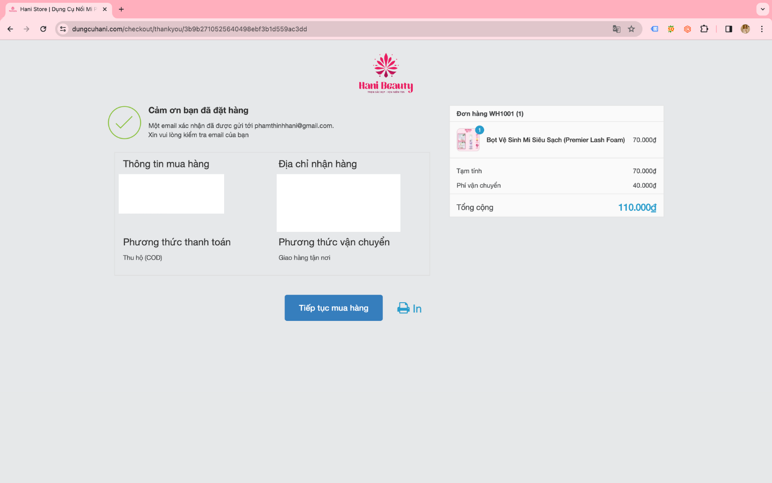
Task: Click the Hani Beauty logo
Action: [386, 73]
